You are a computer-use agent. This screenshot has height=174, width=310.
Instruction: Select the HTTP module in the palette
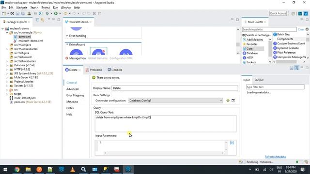(248, 58)
